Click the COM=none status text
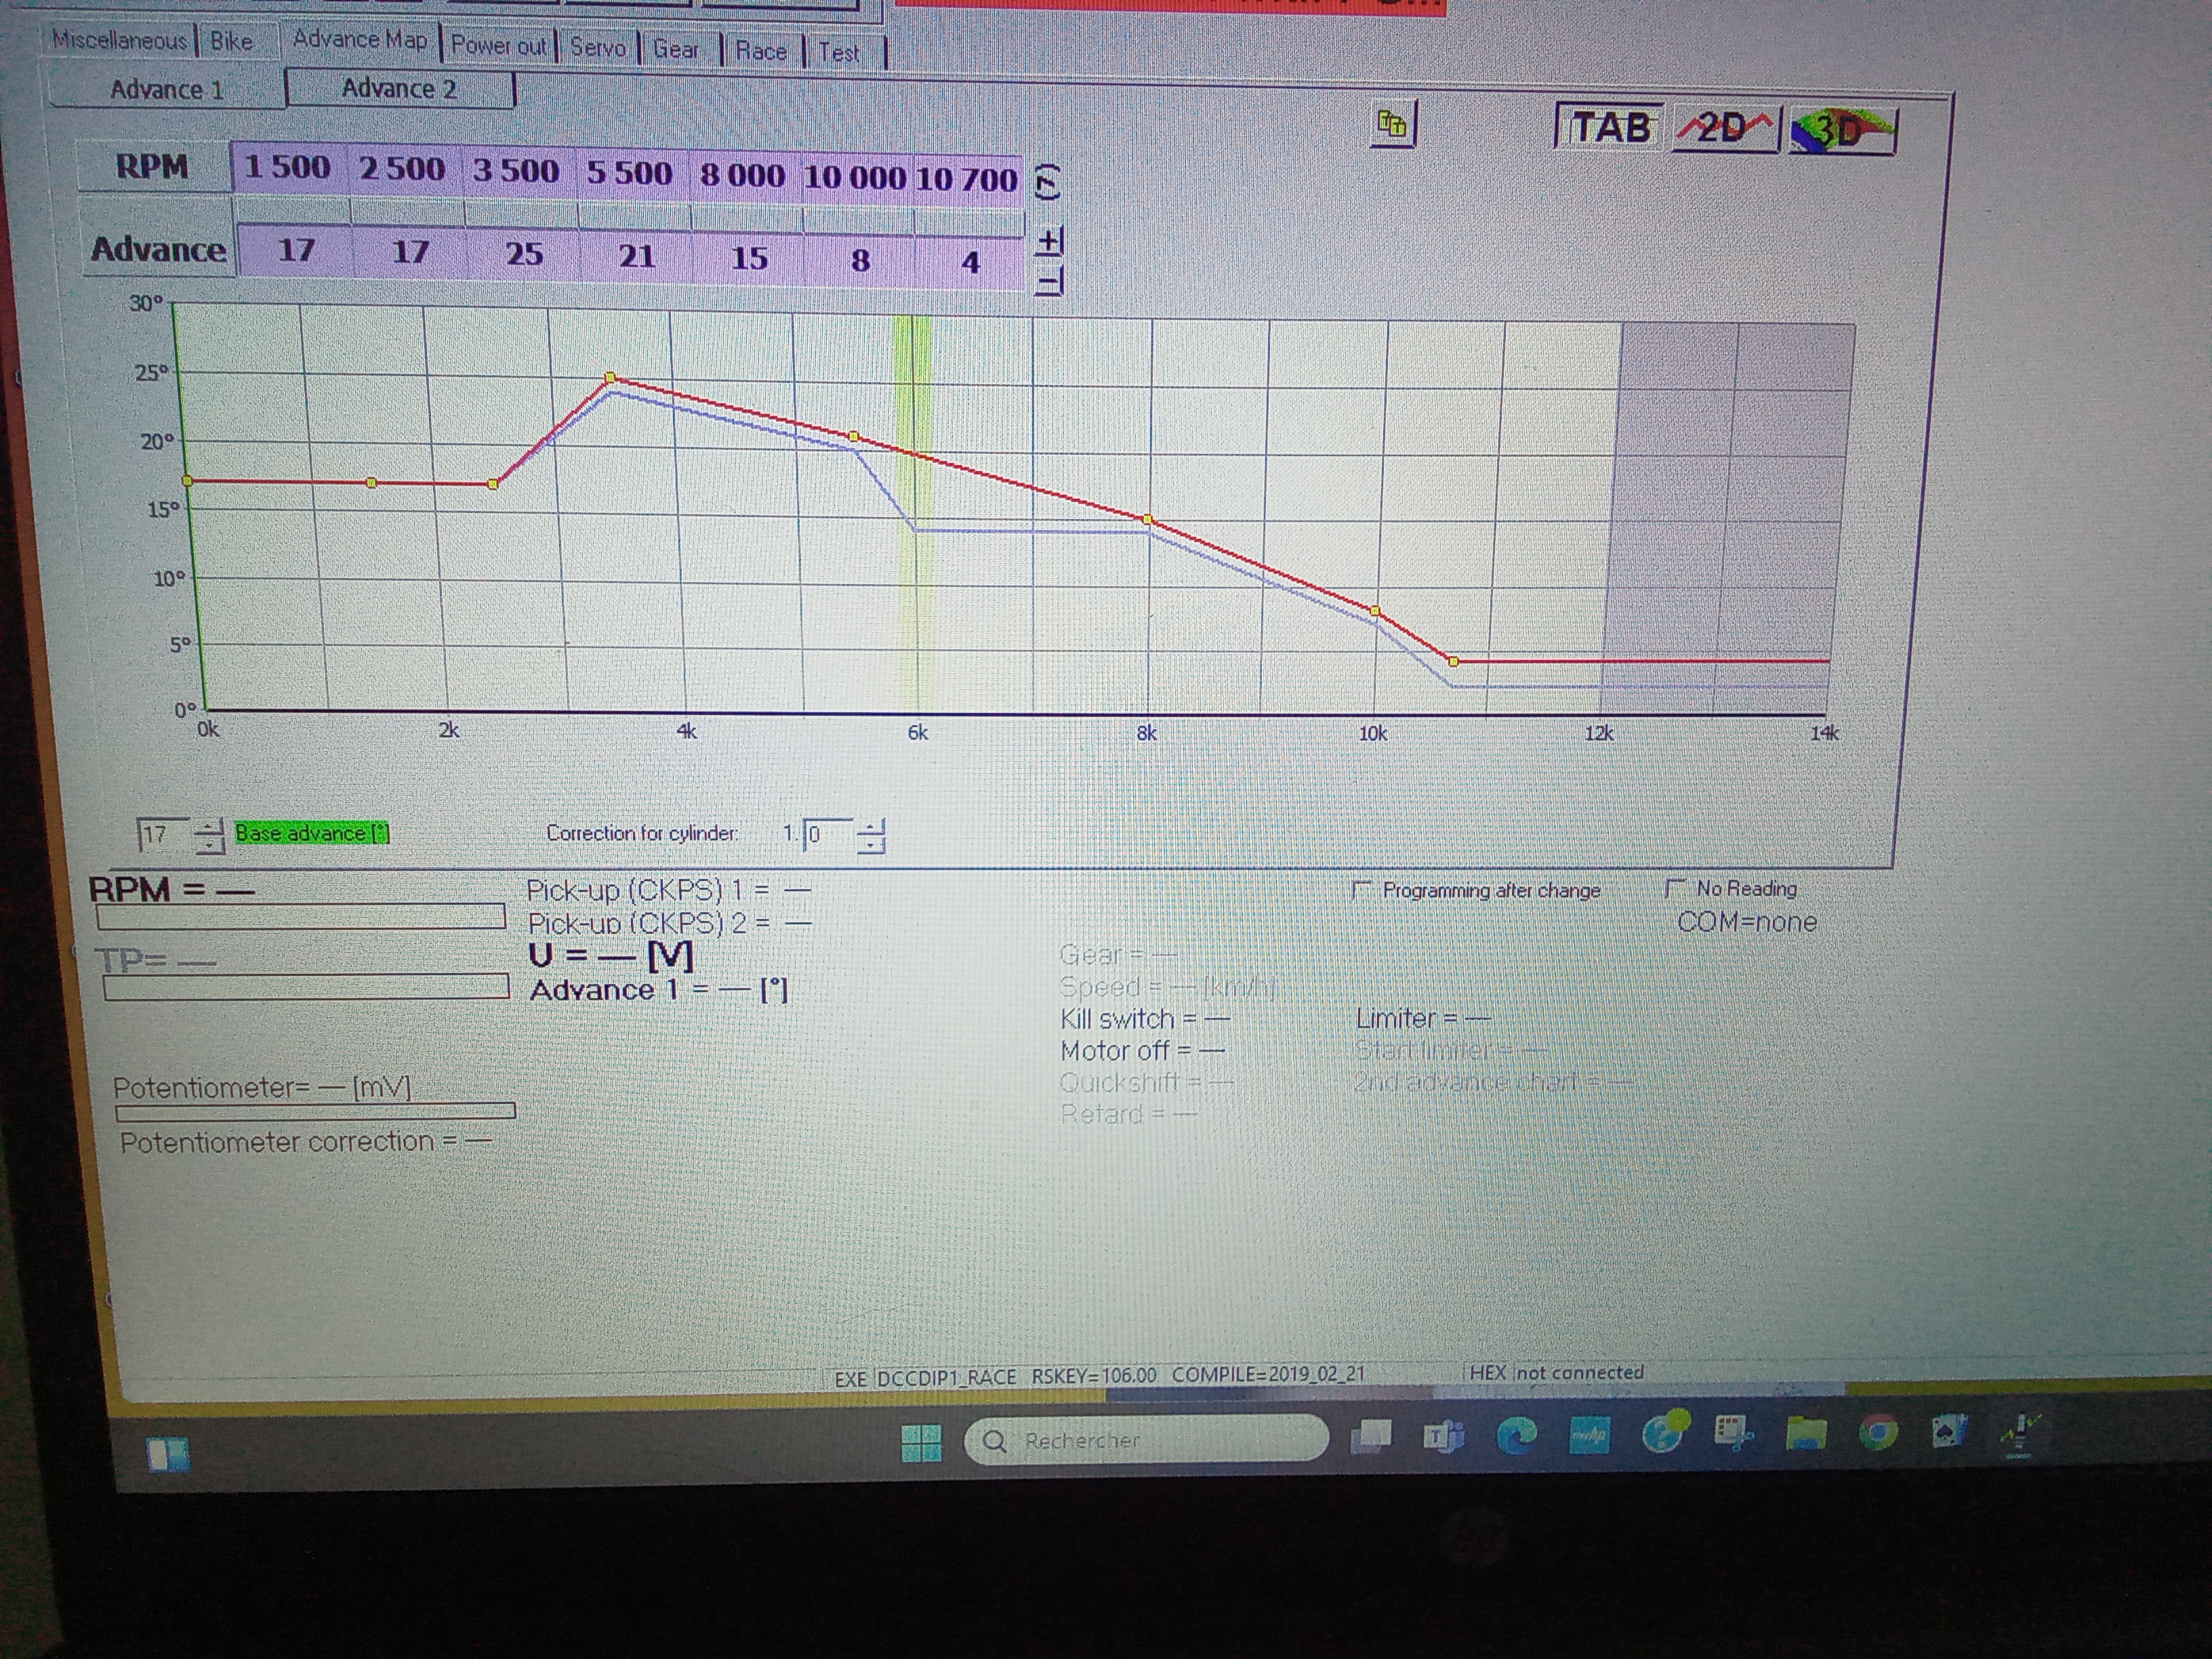Screen dimensions: 2212x1659 1747,921
